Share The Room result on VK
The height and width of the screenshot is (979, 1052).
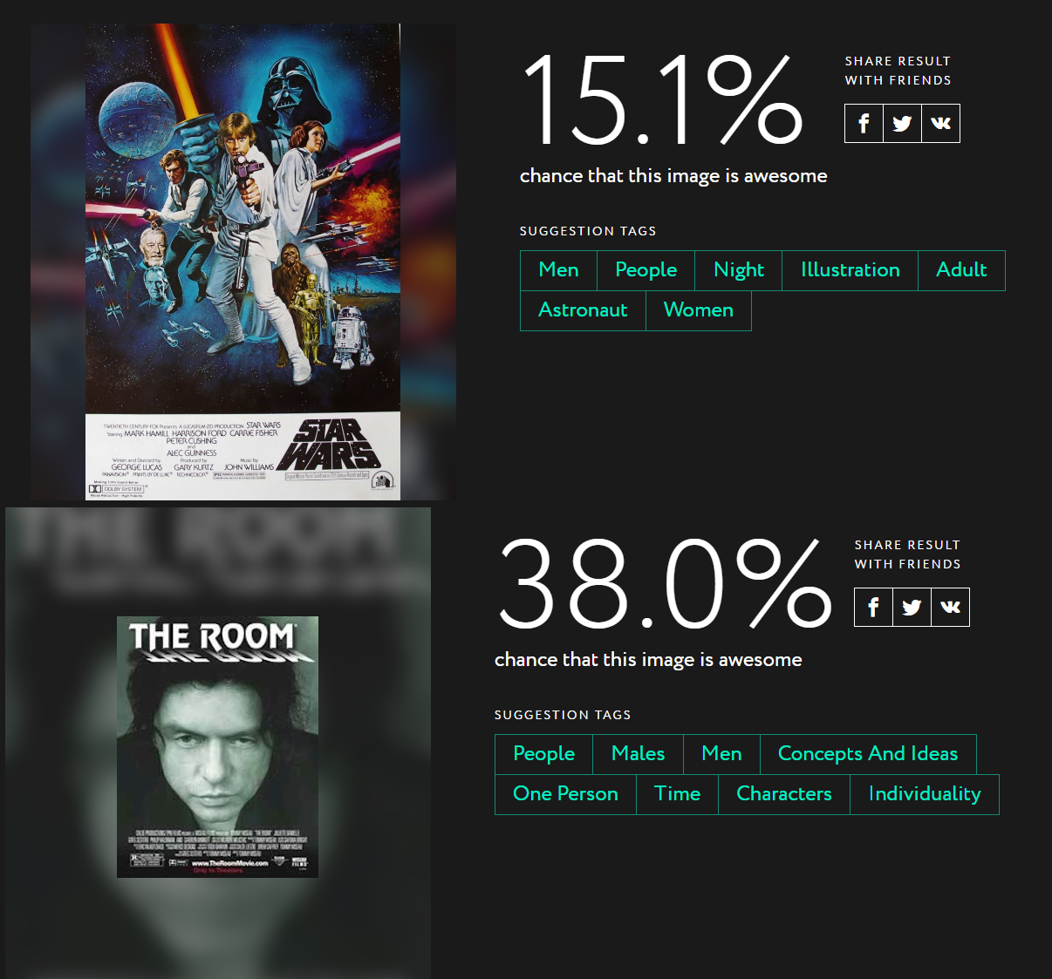point(950,607)
